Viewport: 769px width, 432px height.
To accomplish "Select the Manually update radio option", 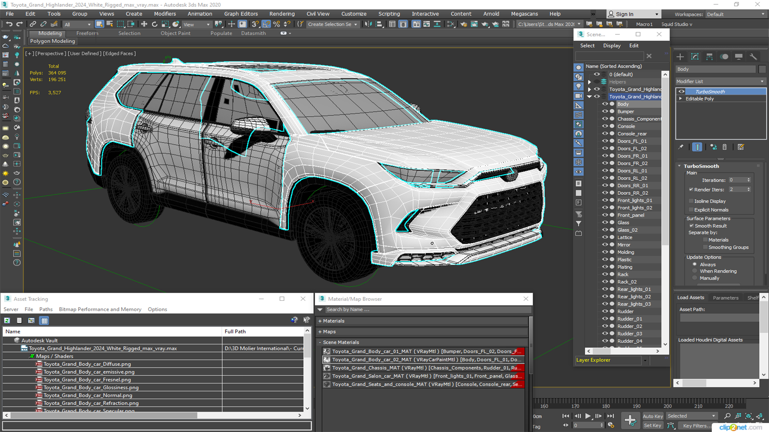I will 695,278.
